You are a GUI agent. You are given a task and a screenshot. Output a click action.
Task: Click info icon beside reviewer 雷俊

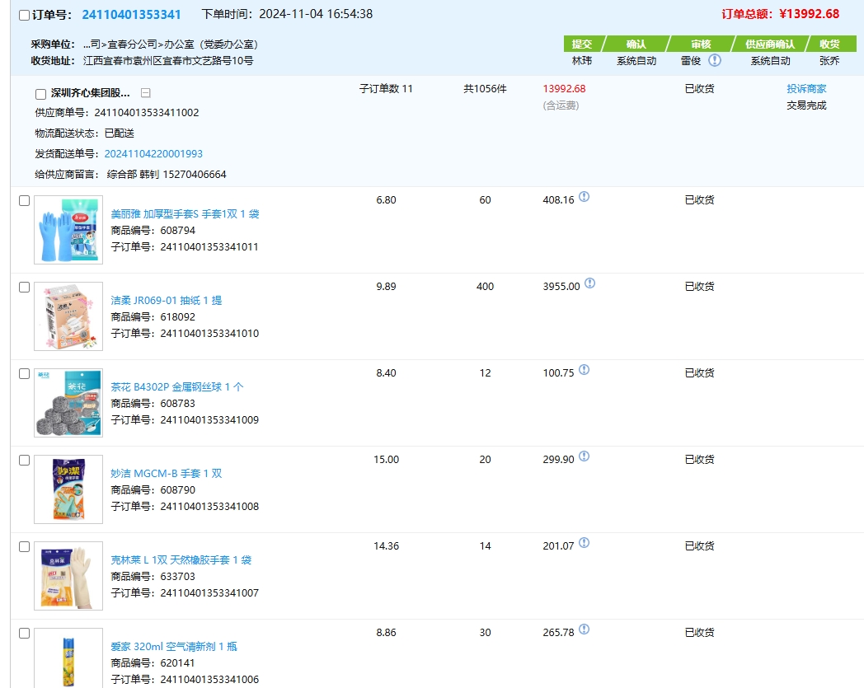(715, 60)
